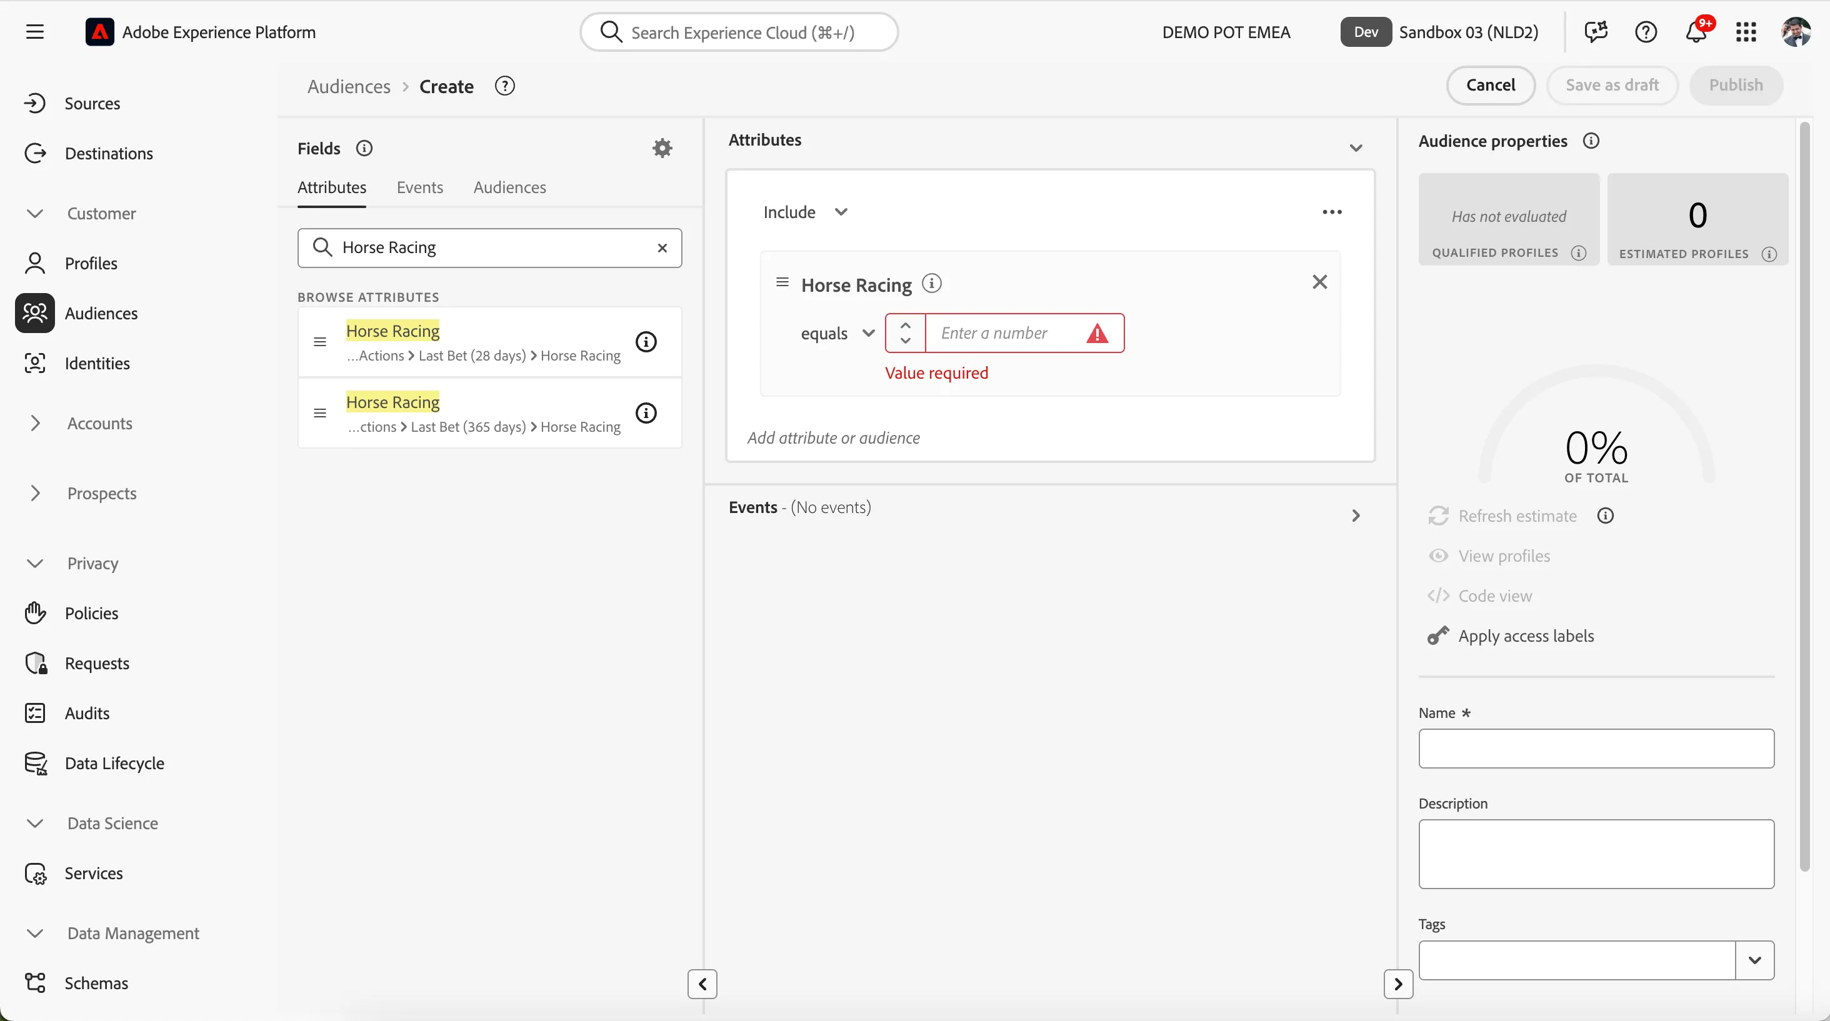The image size is (1830, 1021).
Task: Open the Fields settings gear
Action: coord(662,148)
